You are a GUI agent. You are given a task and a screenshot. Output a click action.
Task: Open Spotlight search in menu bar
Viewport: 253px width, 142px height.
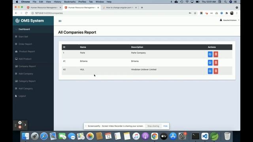(x=225, y=2)
